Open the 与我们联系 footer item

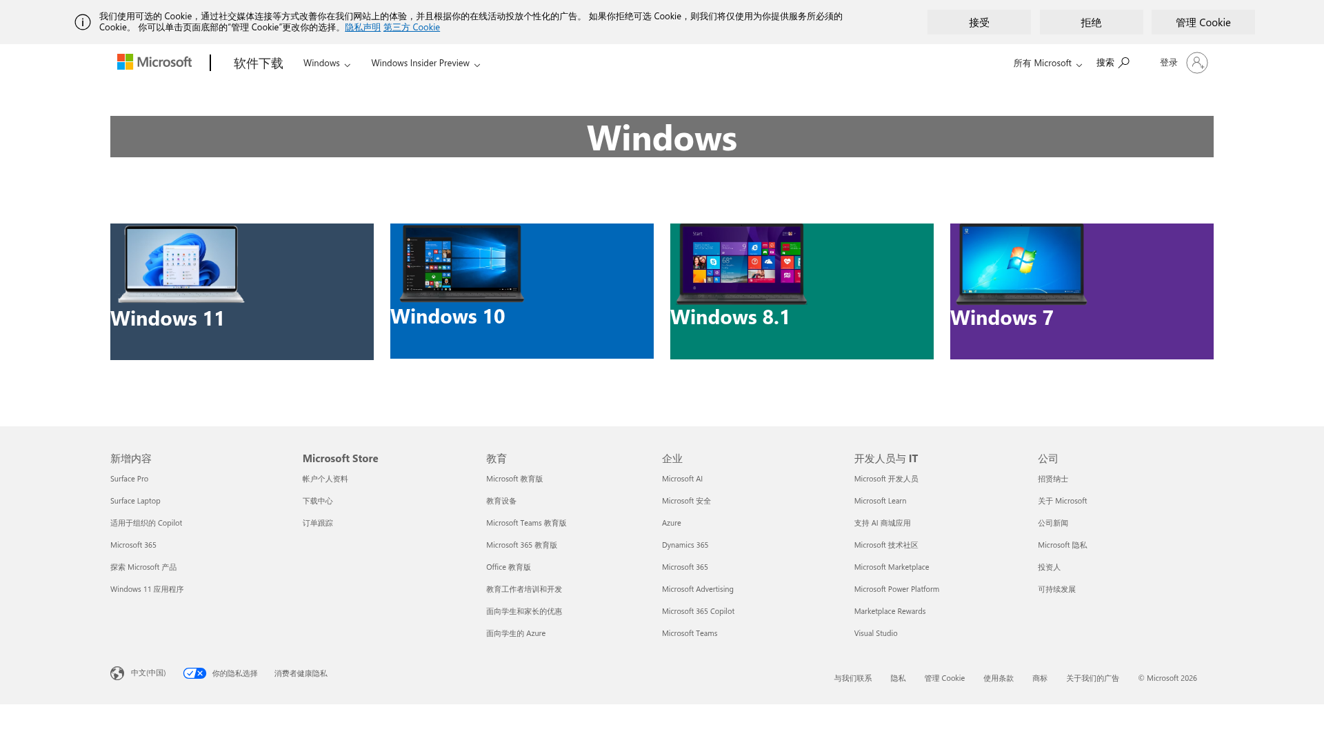(x=852, y=678)
